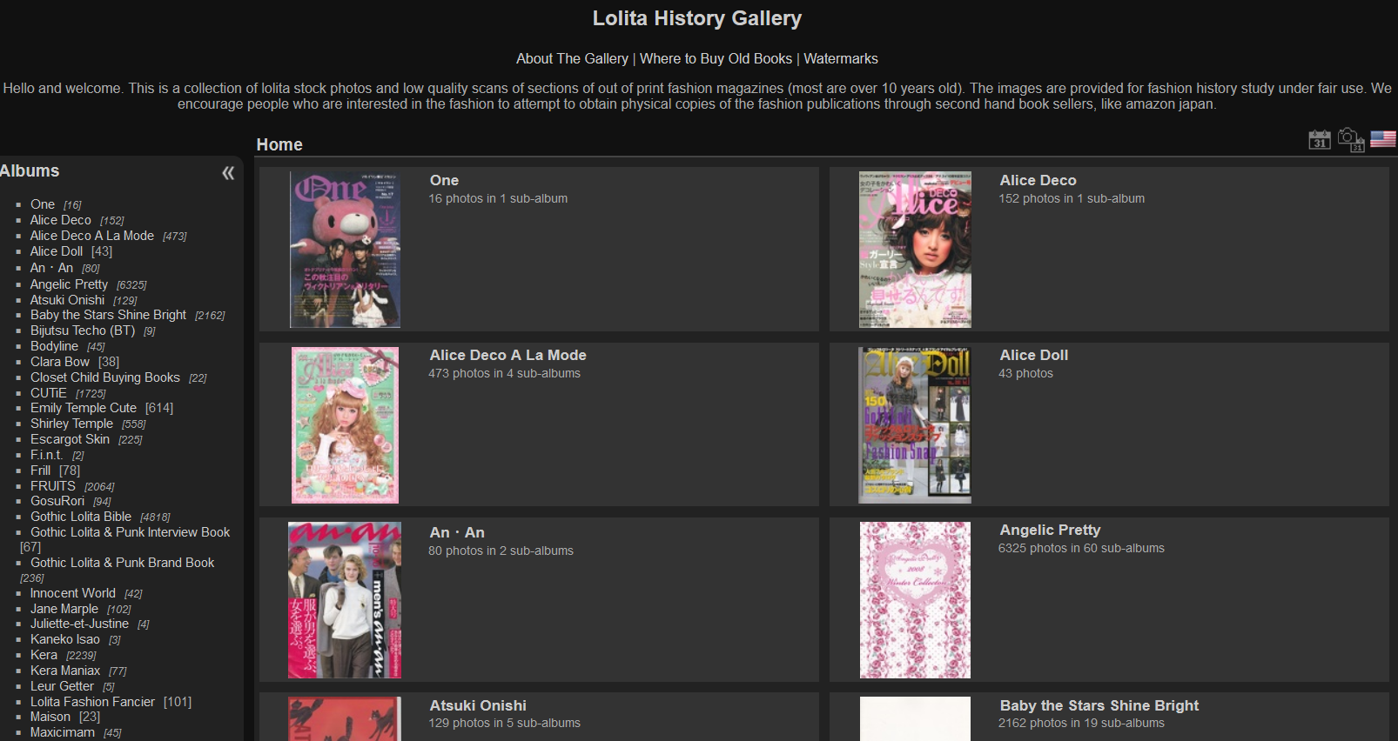
Task: Select F.i.n.t. in the Albums sidebar
Action: click(x=47, y=455)
